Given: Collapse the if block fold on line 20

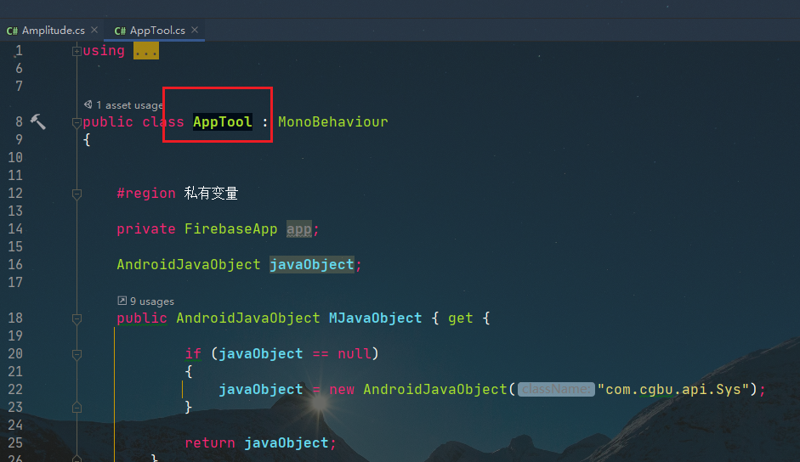Looking at the screenshot, I should tap(77, 354).
